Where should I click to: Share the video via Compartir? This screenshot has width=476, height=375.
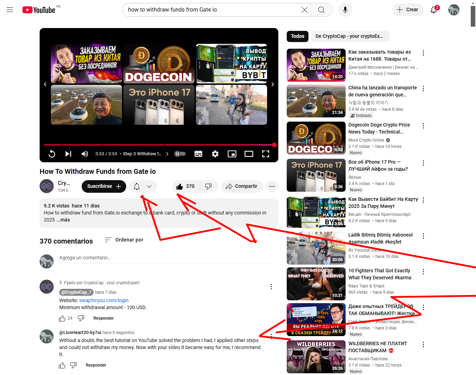242,186
